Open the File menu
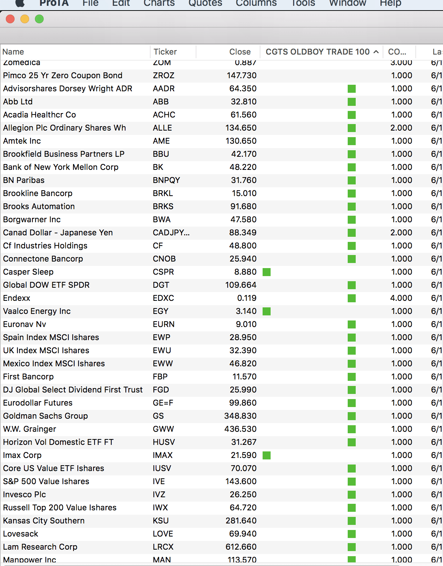 coord(91,3)
